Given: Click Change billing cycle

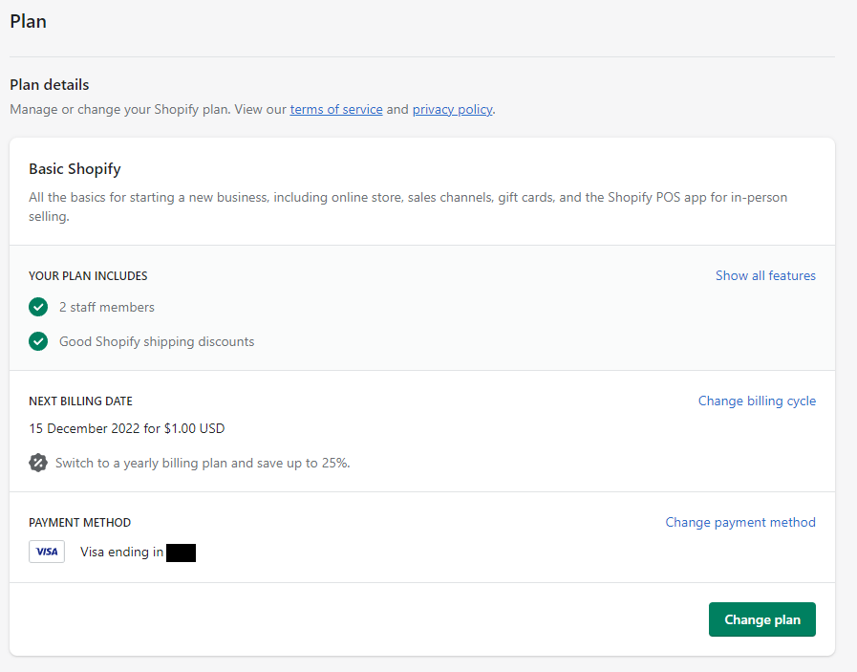Looking at the screenshot, I should pos(757,401).
